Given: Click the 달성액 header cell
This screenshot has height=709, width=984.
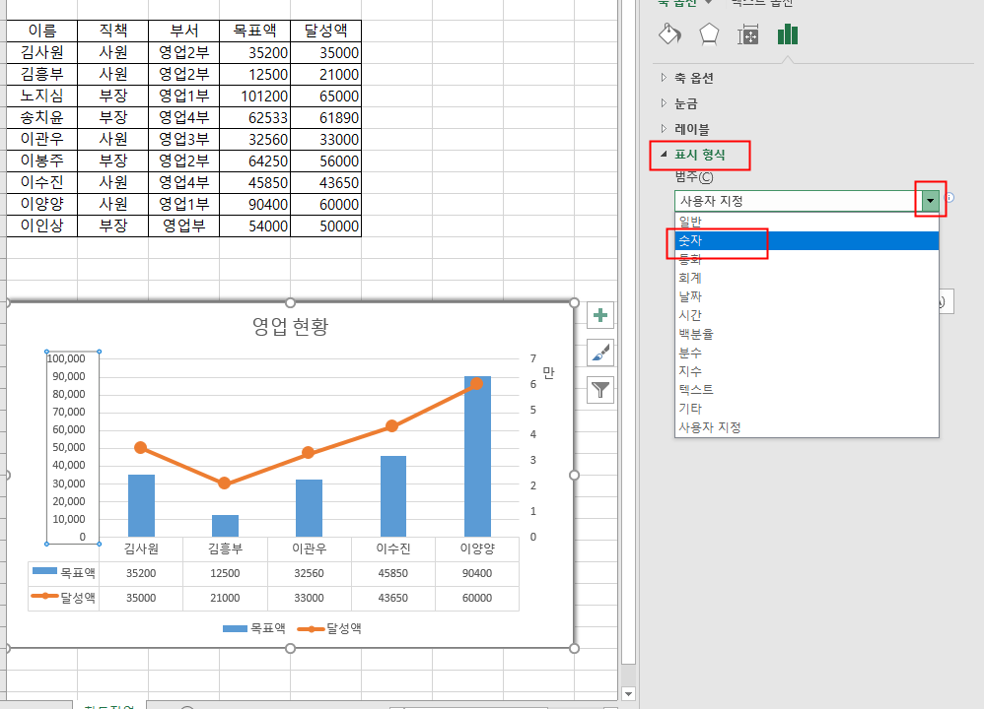Looking at the screenshot, I should coord(325,31).
